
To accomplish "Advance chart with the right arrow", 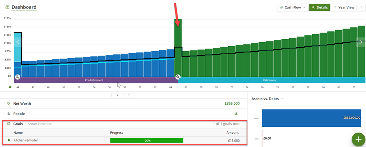I will coord(361,42).
